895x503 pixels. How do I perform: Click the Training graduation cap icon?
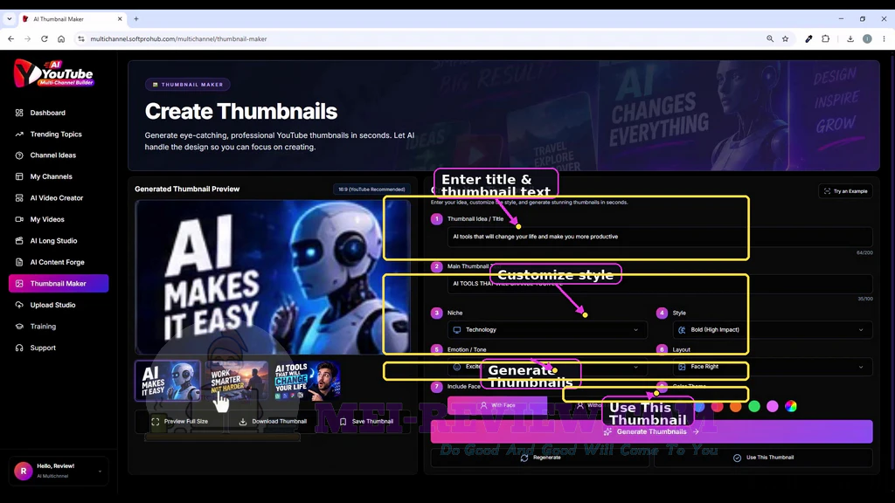(19, 327)
